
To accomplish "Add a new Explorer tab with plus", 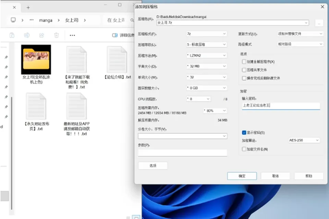I will point(28,8).
